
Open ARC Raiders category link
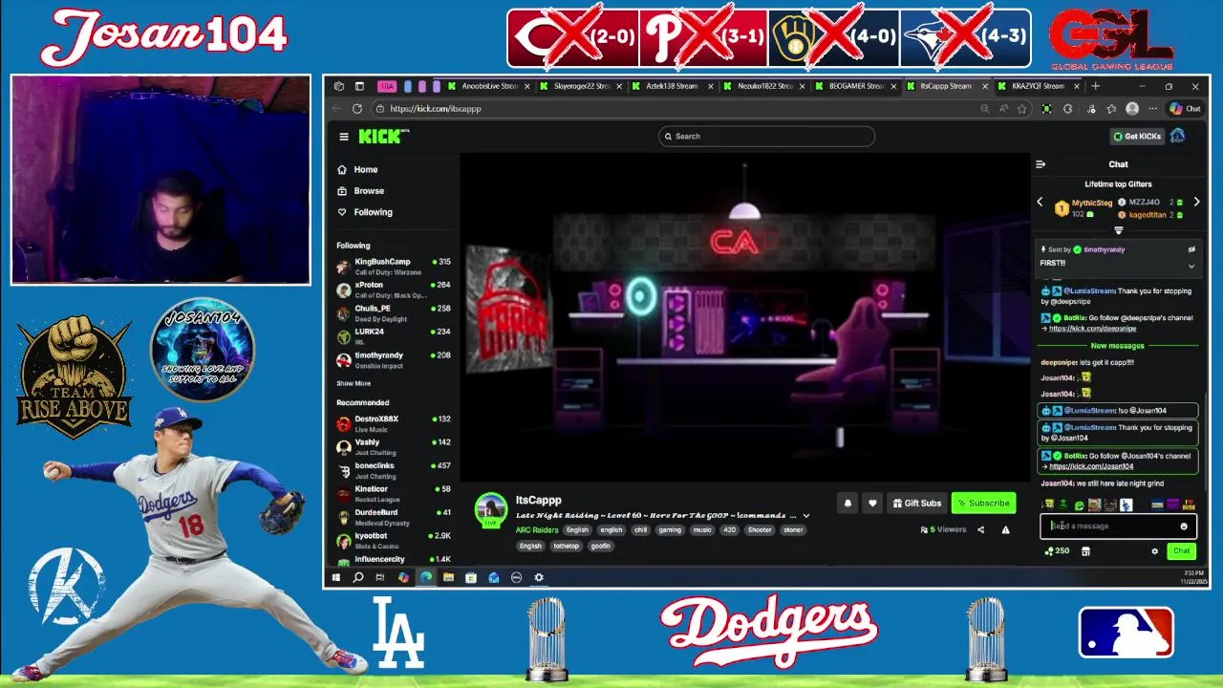tap(536, 529)
